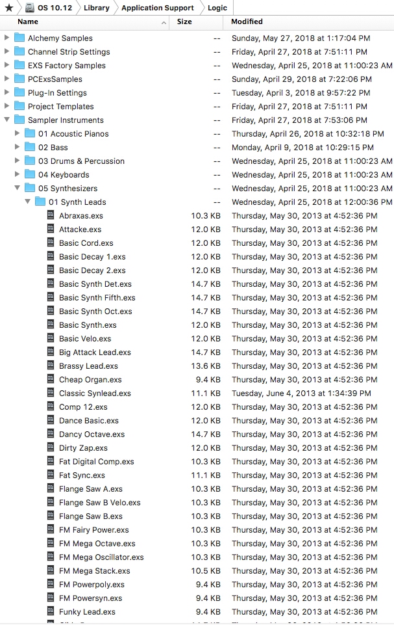Click the FM Fairy Power.exs file icon

pyautogui.click(x=51, y=529)
